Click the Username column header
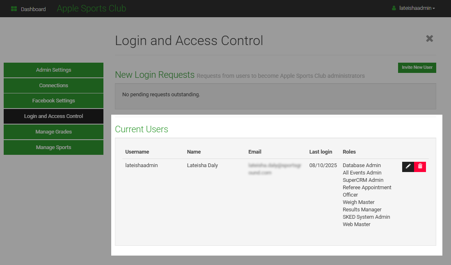The height and width of the screenshot is (265, 451). coord(137,152)
